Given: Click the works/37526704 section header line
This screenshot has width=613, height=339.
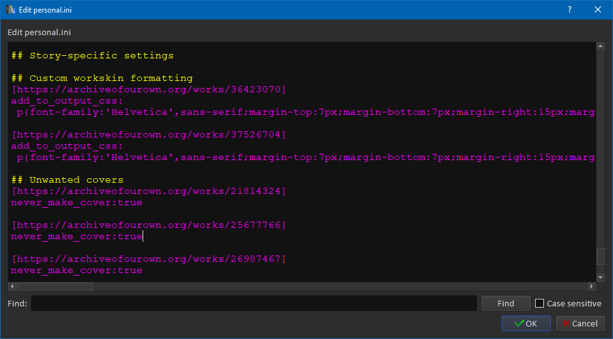Looking at the screenshot, I should [x=149, y=135].
